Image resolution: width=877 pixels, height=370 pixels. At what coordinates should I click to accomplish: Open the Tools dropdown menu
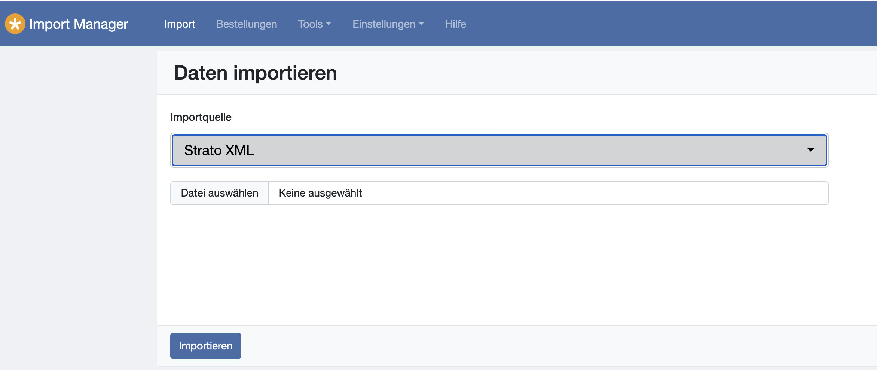pyautogui.click(x=310, y=24)
